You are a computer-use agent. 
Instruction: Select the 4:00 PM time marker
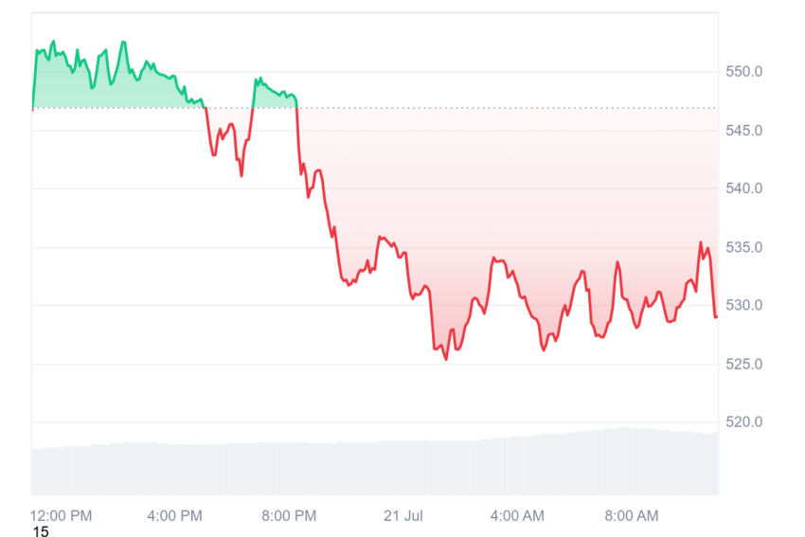click(174, 515)
